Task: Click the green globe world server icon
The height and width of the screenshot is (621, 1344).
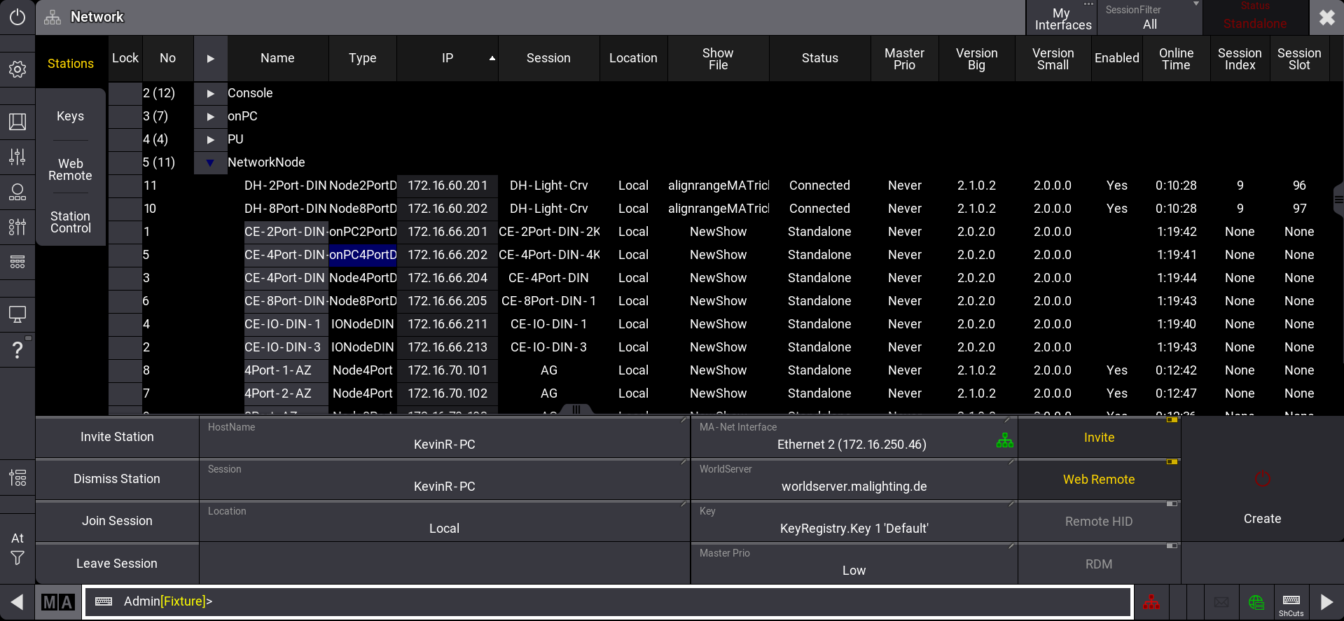Action: [x=1256, y=602]
